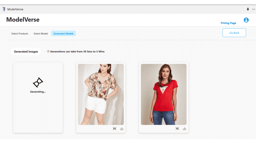Viewport: 256px width, 144px height.
Task: Select the Generated Images pill
Action: coord(26,51)
